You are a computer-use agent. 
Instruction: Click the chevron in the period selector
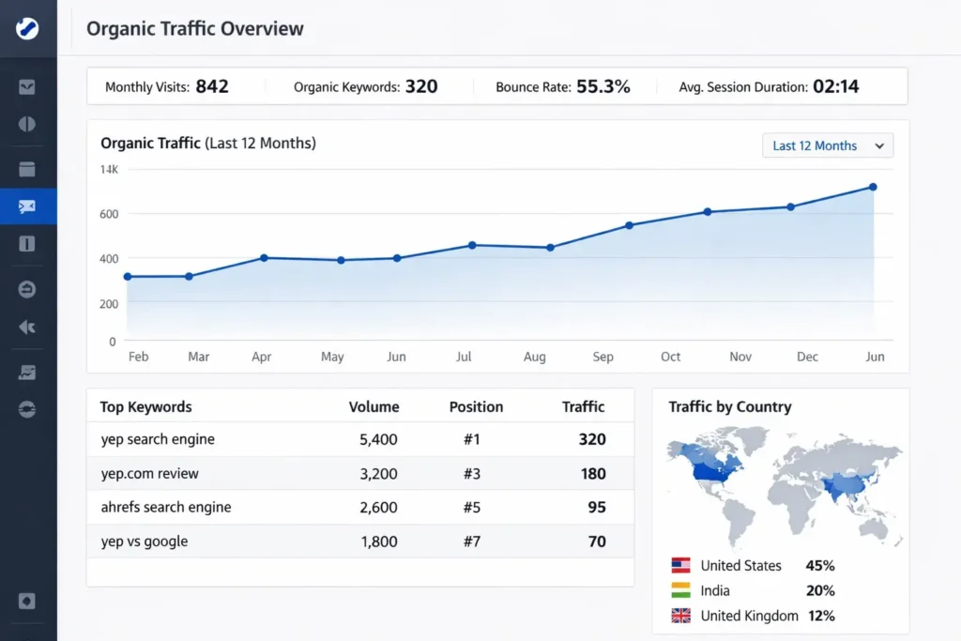(879, 145)
